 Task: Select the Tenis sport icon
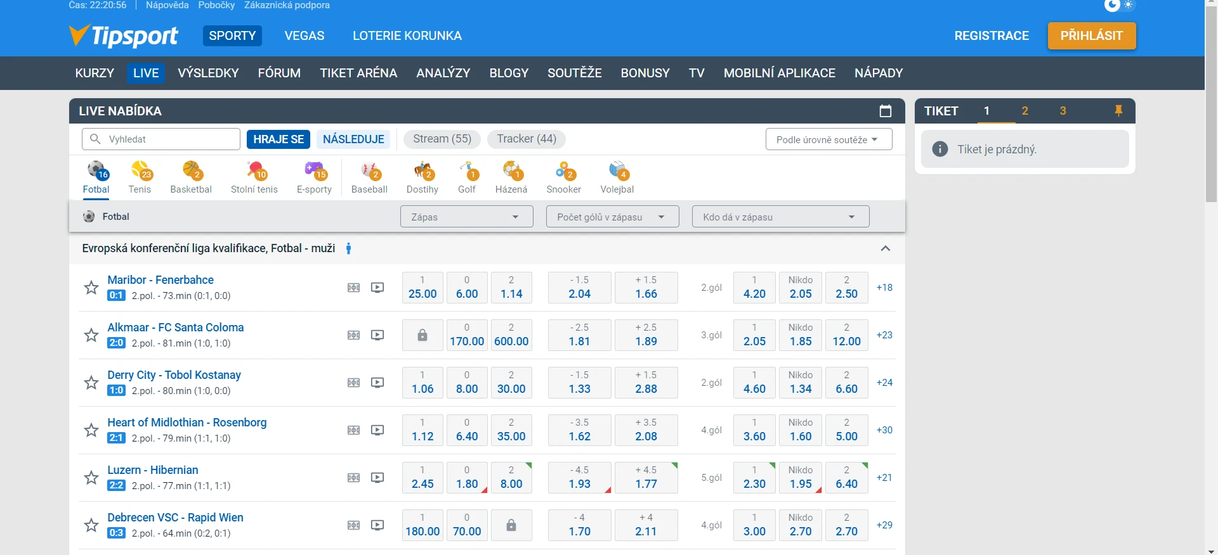click(140, 177)
